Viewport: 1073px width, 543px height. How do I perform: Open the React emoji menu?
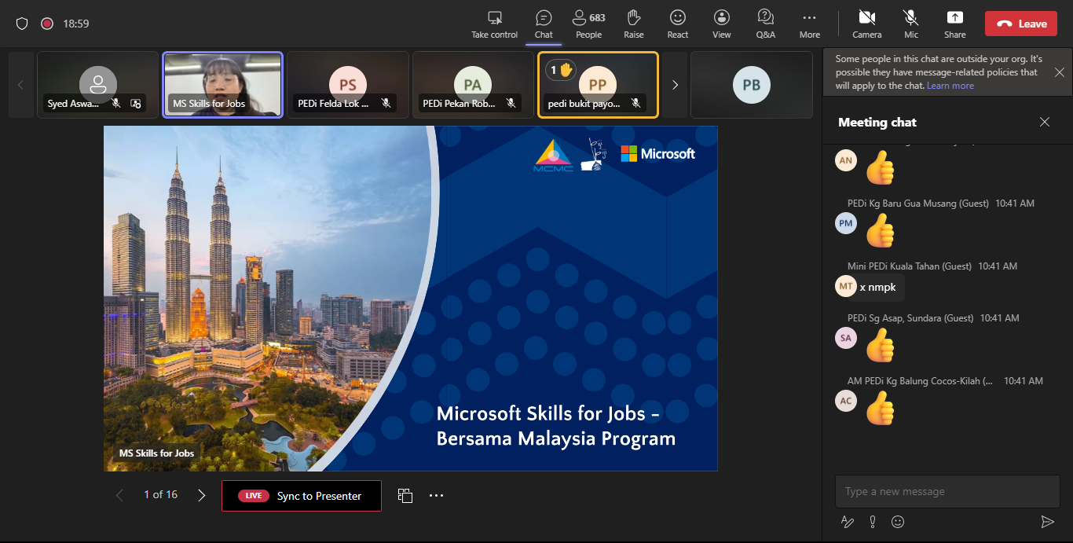[678, 24]
